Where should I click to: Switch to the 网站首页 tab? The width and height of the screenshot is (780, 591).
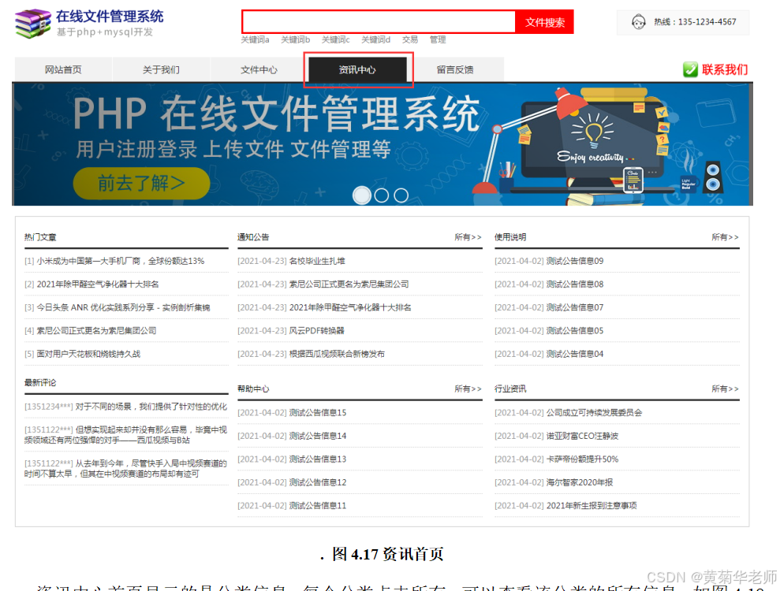coord(62,69)
